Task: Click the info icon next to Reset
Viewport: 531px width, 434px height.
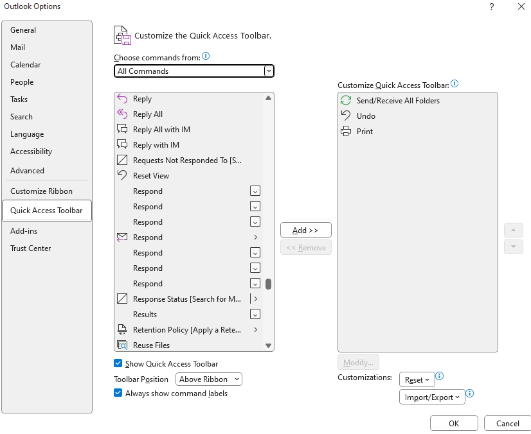Action: click(x=439, y=376)
